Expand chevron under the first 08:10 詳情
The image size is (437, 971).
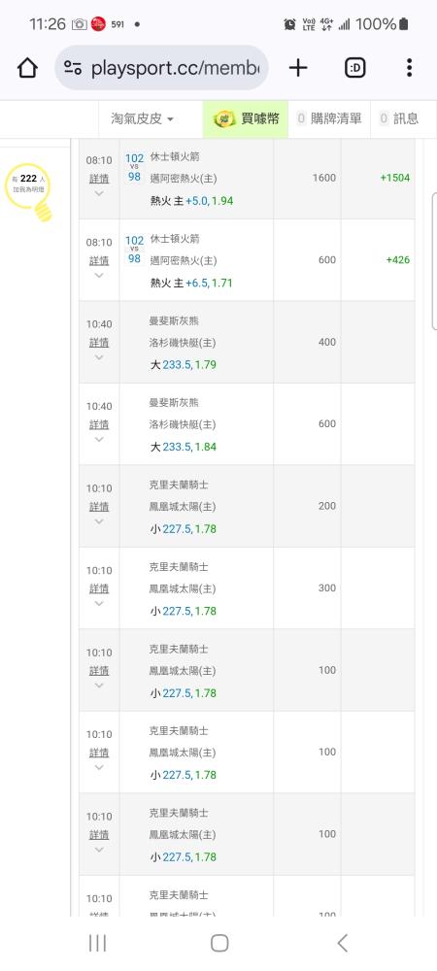(99, 193)
